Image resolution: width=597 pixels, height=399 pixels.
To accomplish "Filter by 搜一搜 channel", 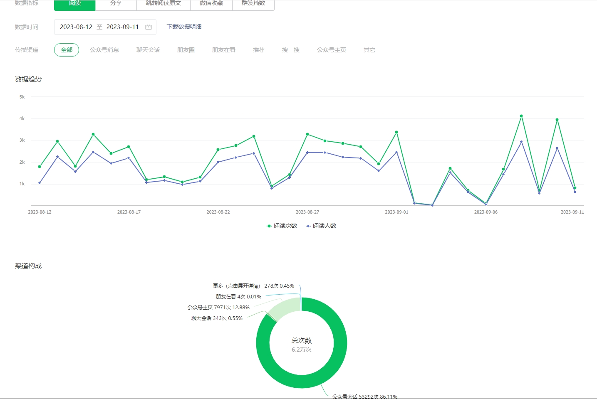I will [291, 50].
